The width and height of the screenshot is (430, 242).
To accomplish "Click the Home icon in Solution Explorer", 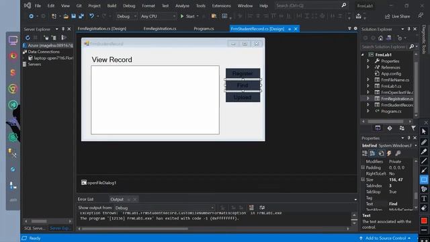I will [381, 38].
